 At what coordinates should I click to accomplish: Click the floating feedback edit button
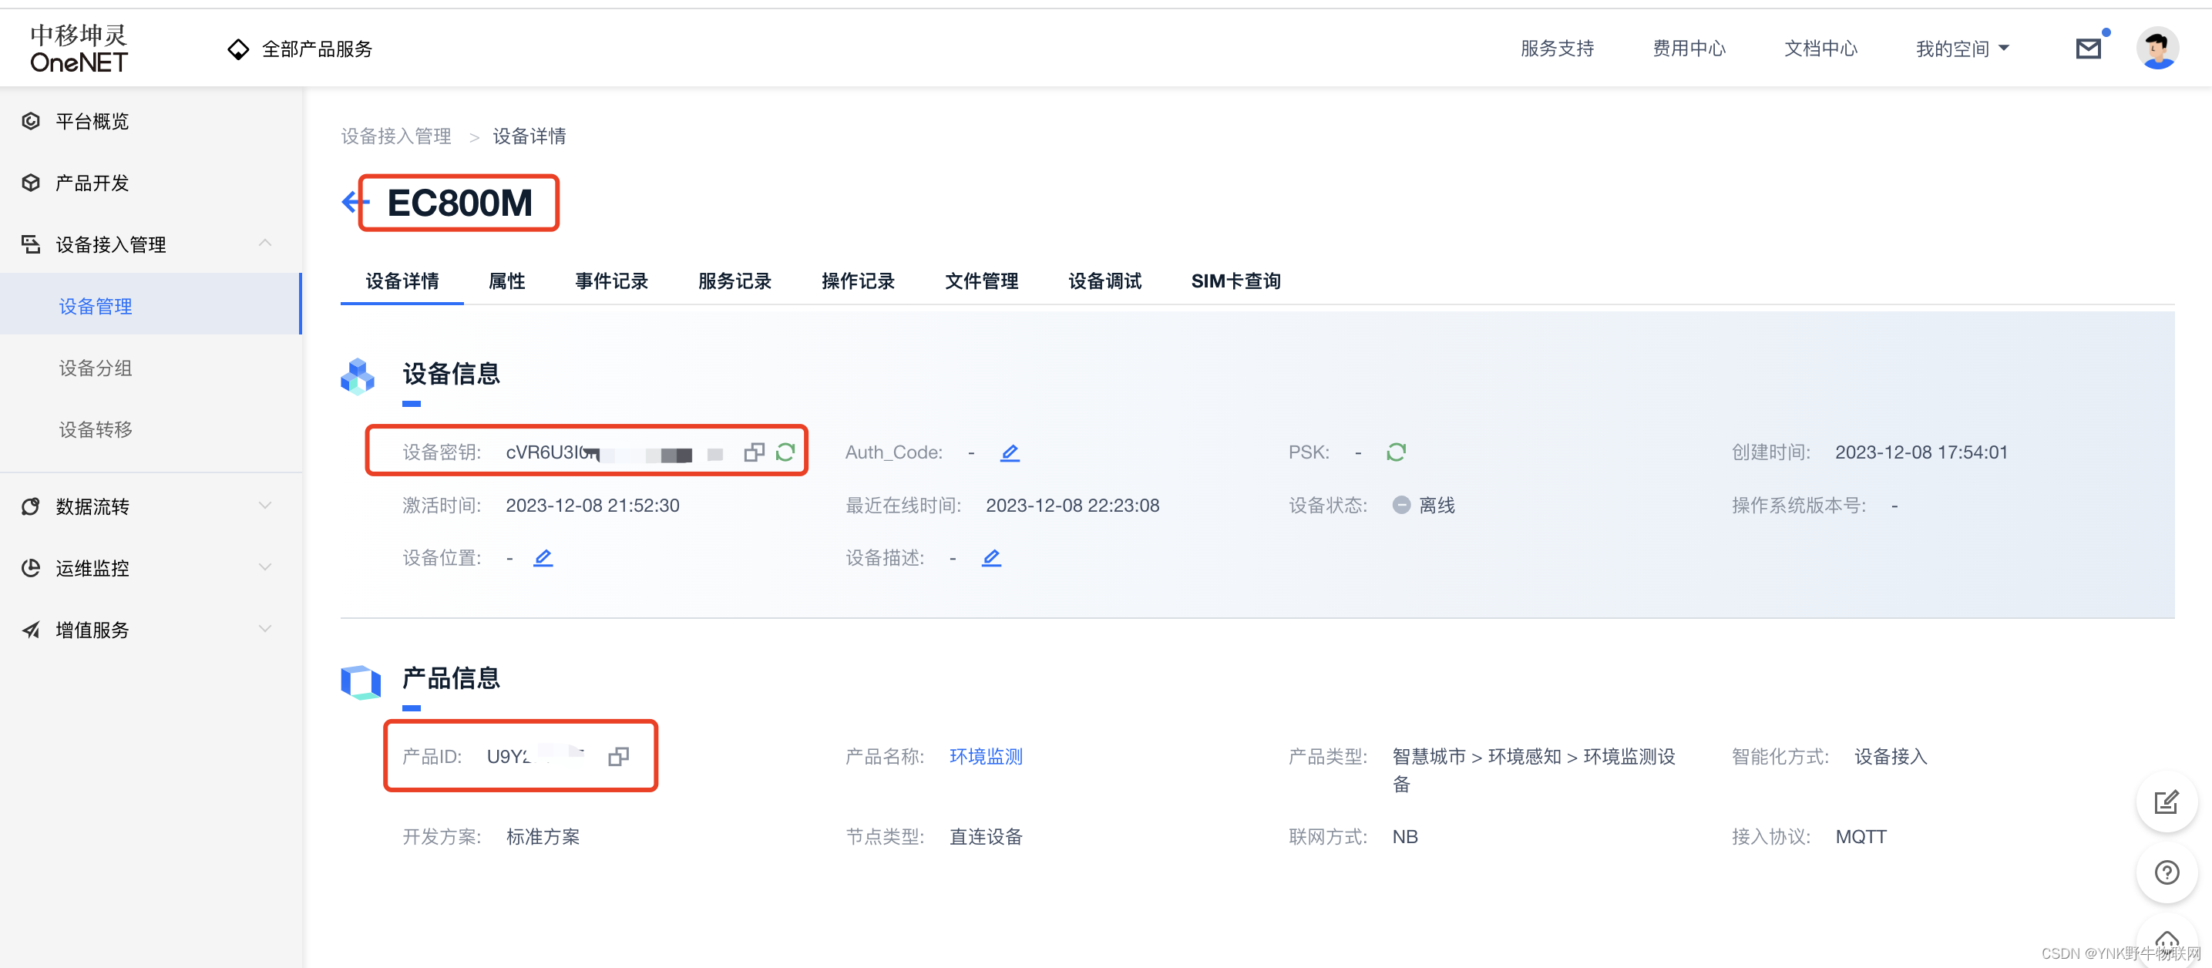point(2167,802)
